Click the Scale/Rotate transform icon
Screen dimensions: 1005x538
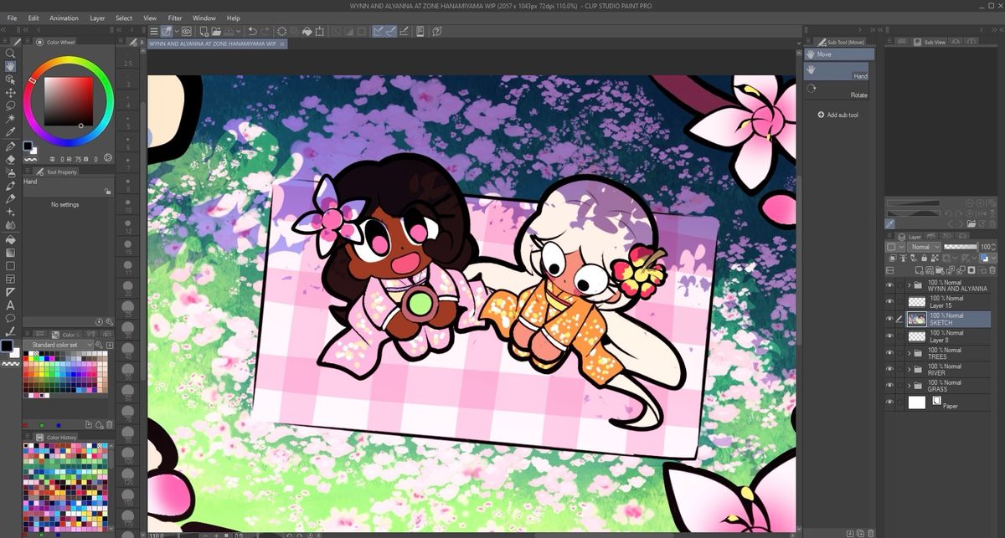(x=322, y=32)
